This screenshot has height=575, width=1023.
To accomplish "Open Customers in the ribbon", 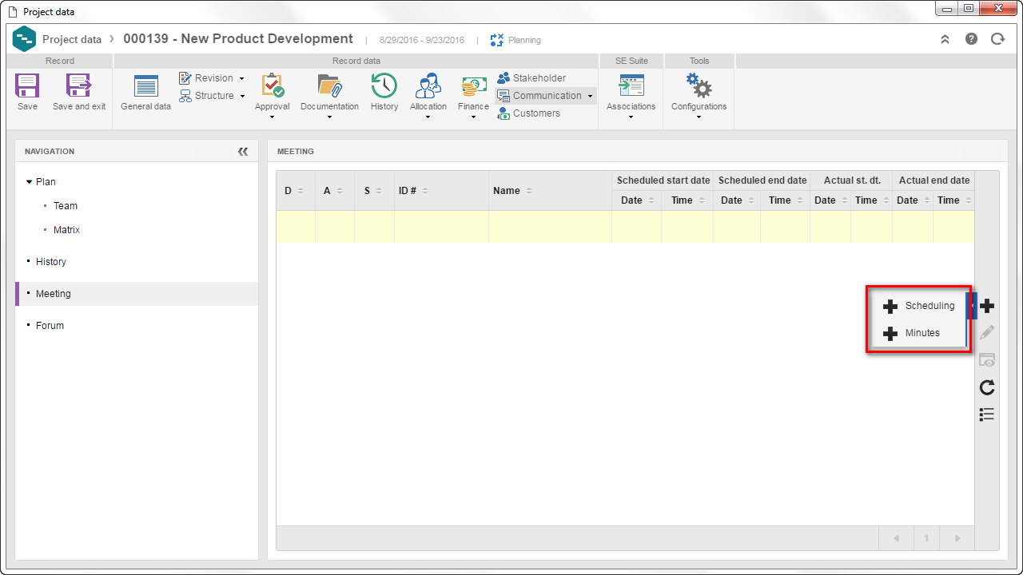I will [528, 113].
